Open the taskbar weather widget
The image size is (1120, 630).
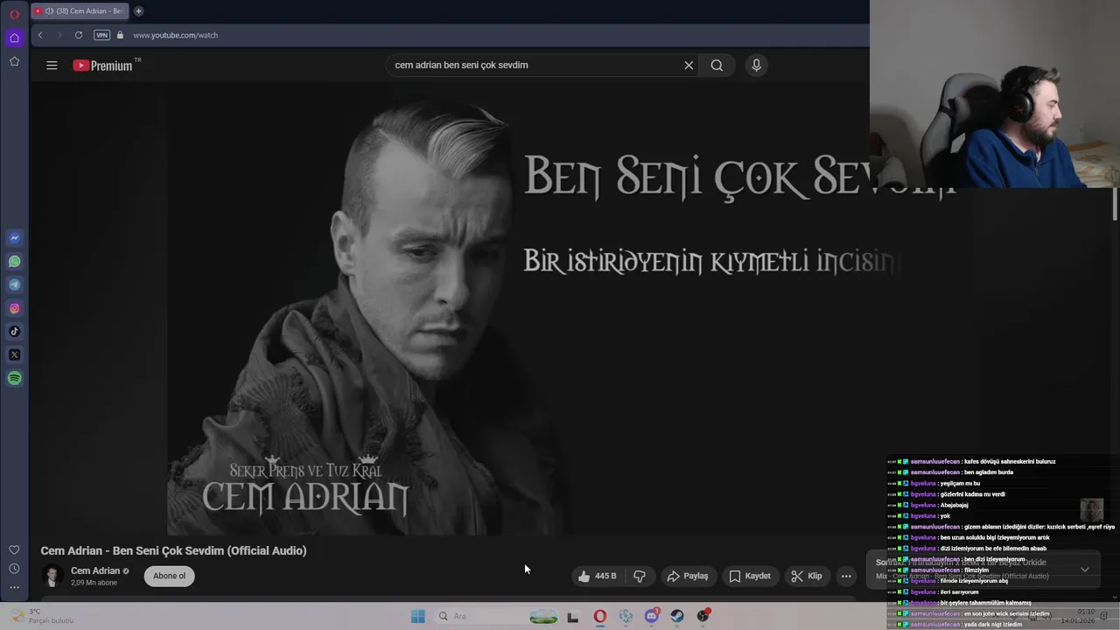pos(44,616)
